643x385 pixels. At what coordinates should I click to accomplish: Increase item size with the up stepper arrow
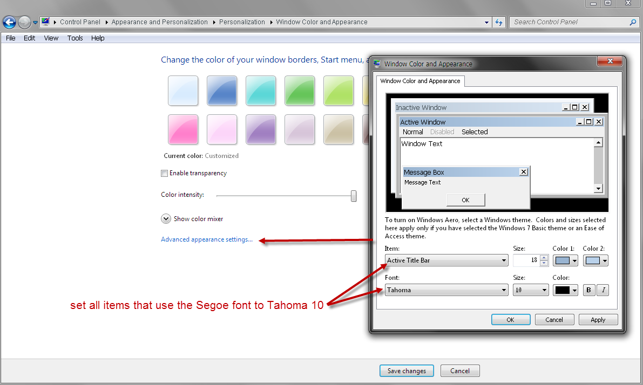coord(544,258)
